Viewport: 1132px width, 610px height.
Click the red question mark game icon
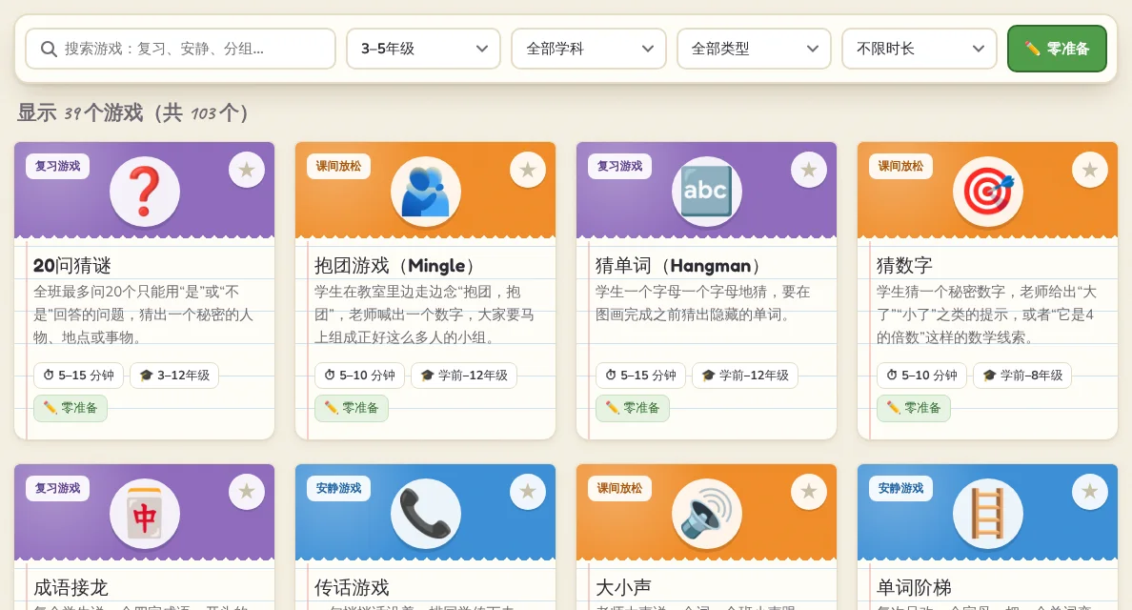pyautogui.click(x=145, y=192)
